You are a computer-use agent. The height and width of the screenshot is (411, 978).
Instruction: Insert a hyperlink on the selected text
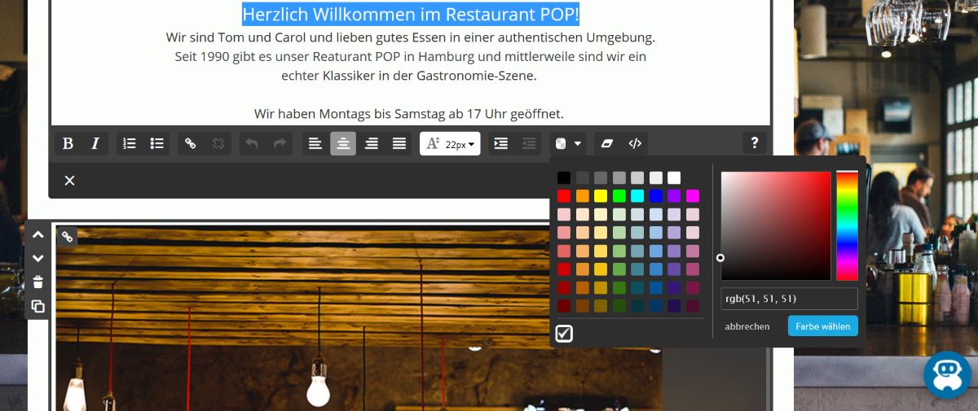pos(191,144)
